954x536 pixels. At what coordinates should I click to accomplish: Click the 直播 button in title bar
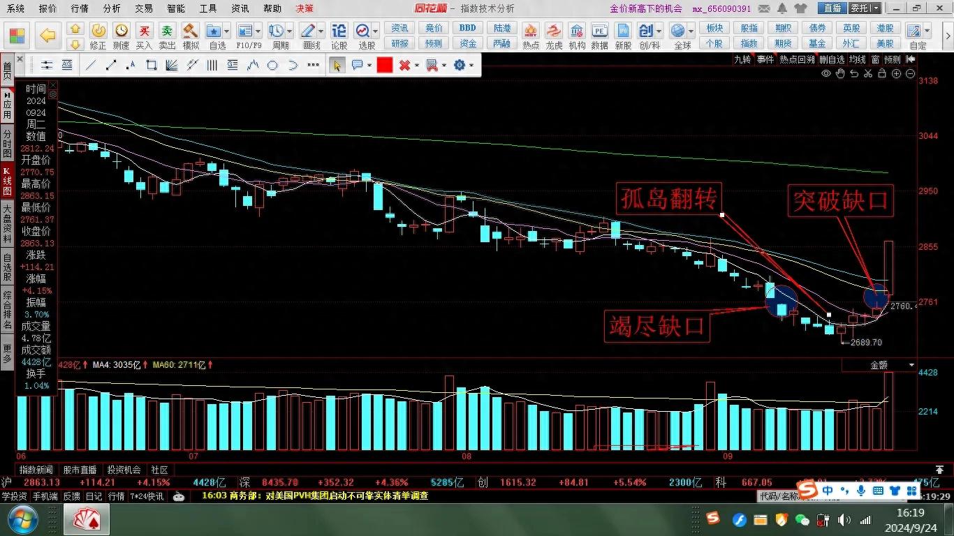point(832,8)
